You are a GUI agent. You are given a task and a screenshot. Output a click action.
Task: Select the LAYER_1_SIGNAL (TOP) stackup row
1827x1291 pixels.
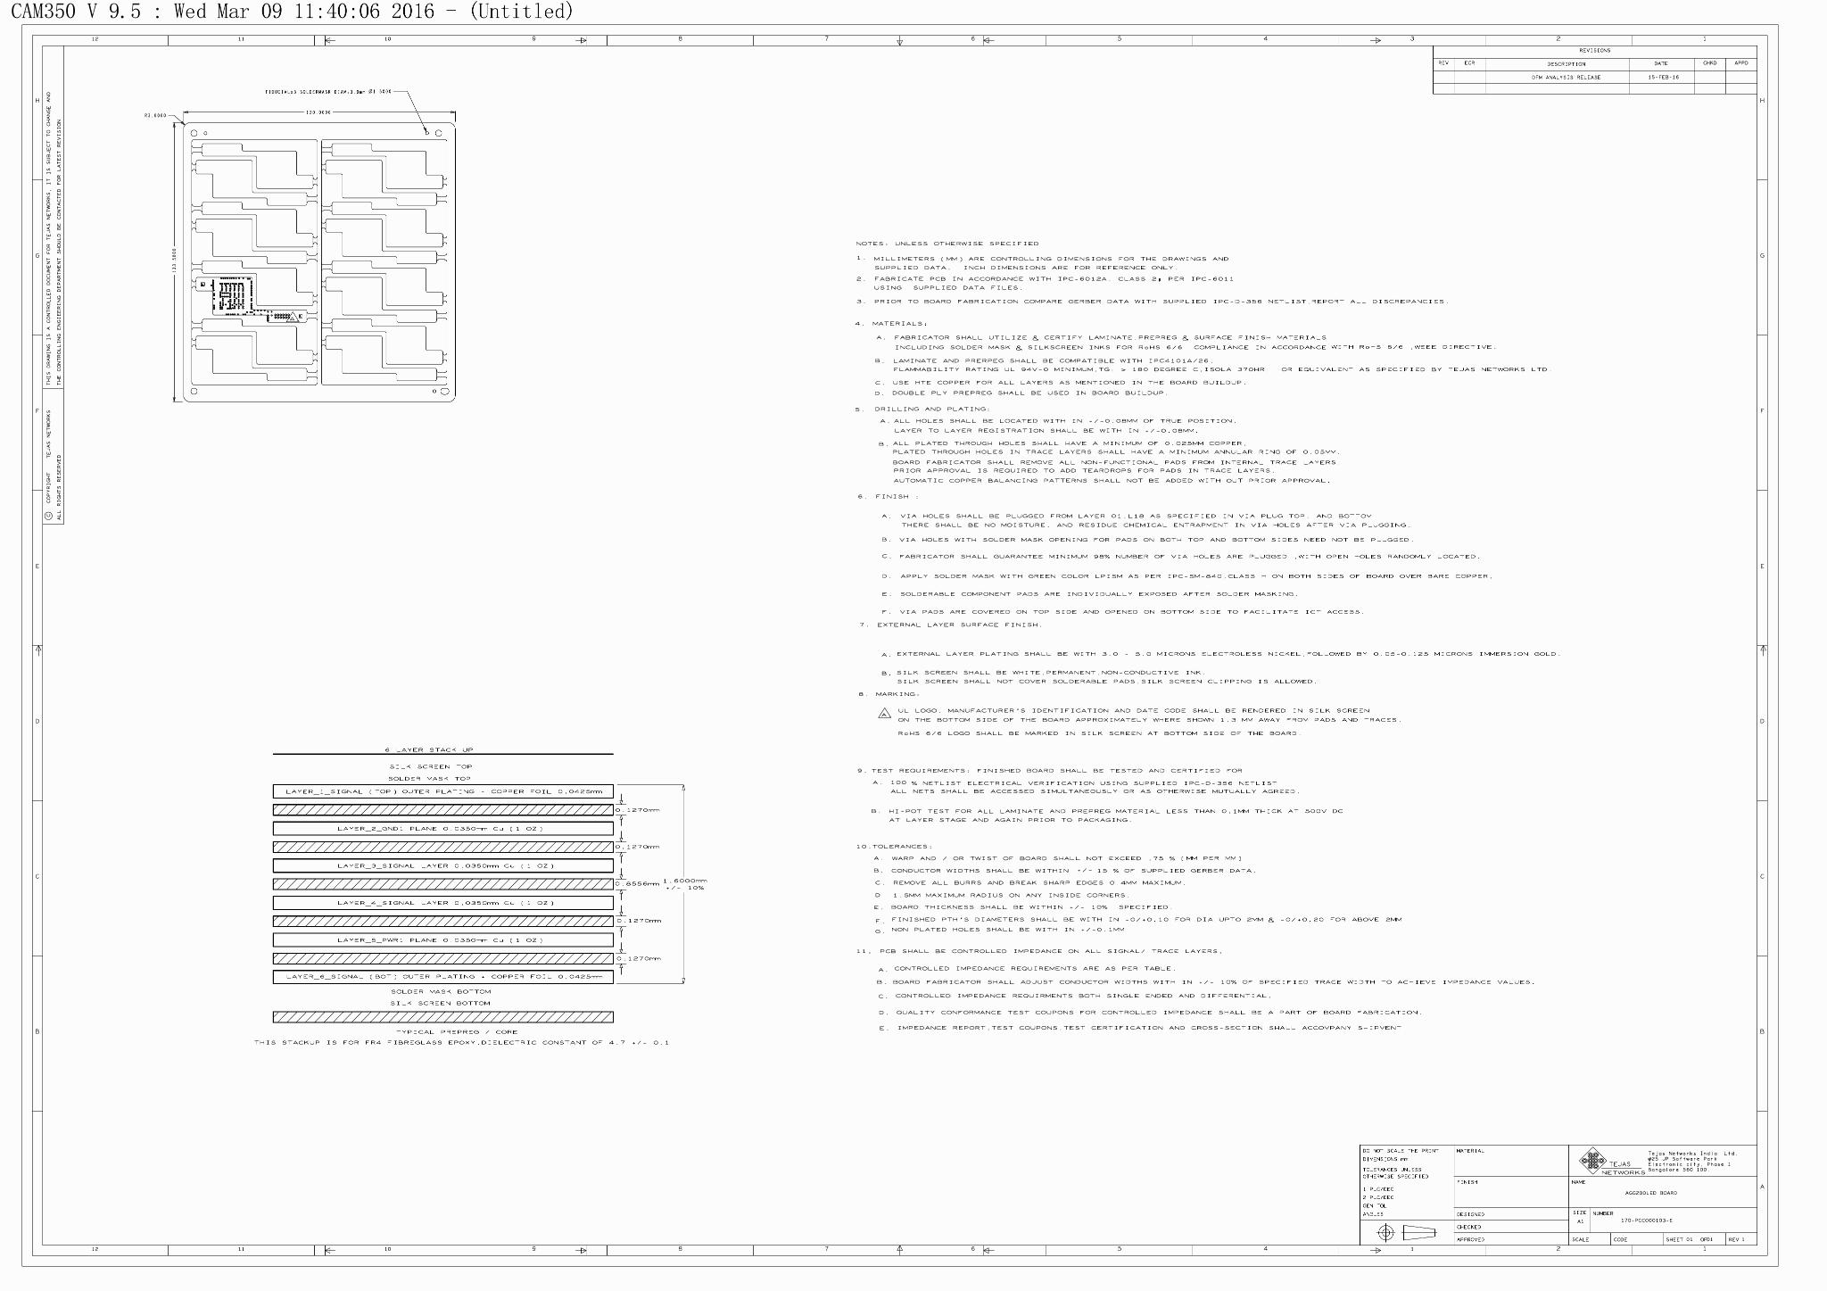(x=443, y=791)
